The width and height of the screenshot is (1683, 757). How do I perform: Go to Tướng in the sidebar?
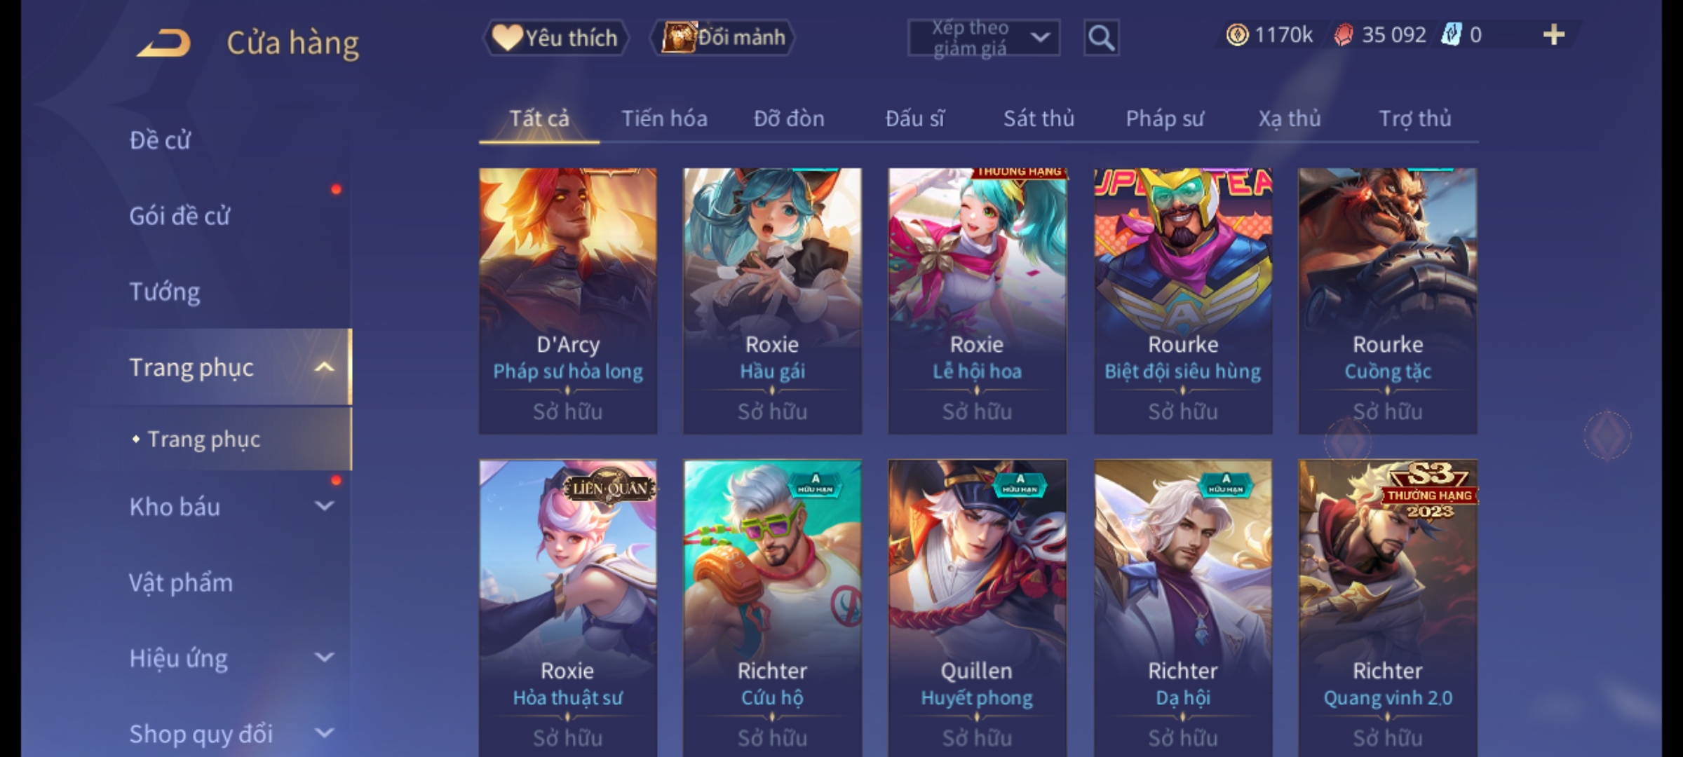pos(165,292)
